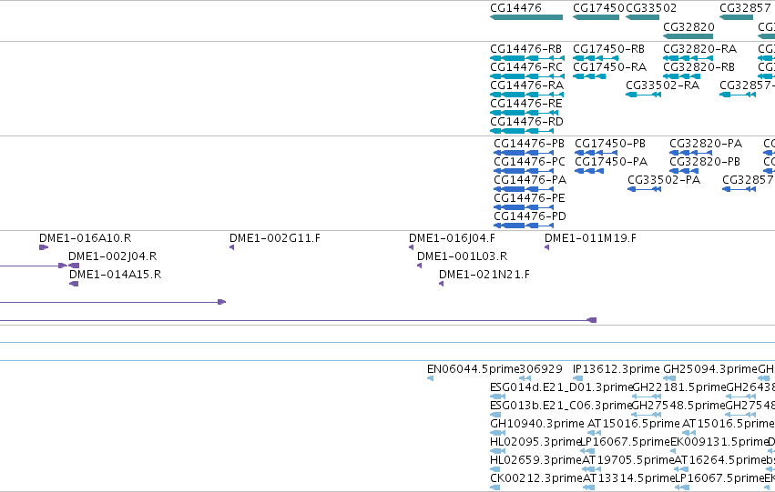Select EST AT16264.5prime
Screen dimensions: 775x492
720,461
